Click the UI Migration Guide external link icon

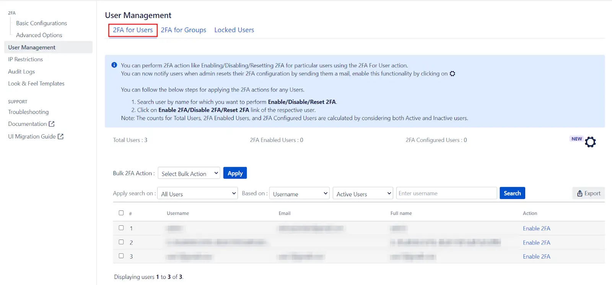click(60, 136)
